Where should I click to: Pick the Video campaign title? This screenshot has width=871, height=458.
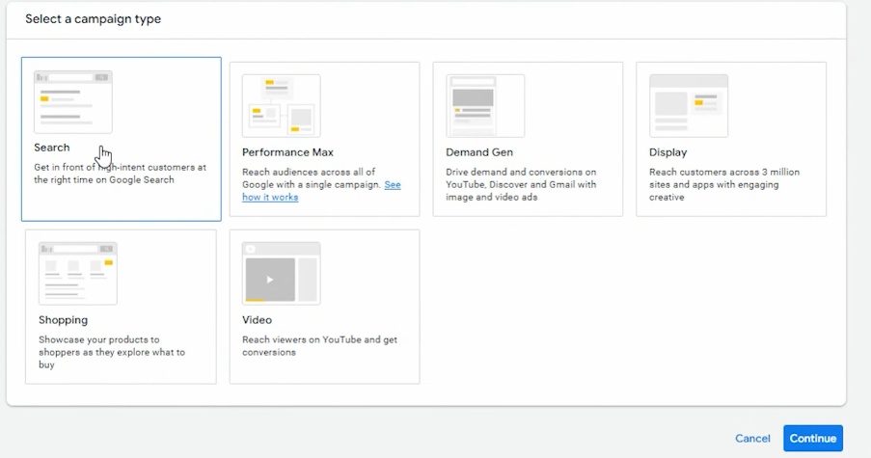click(x=257, y=320)
